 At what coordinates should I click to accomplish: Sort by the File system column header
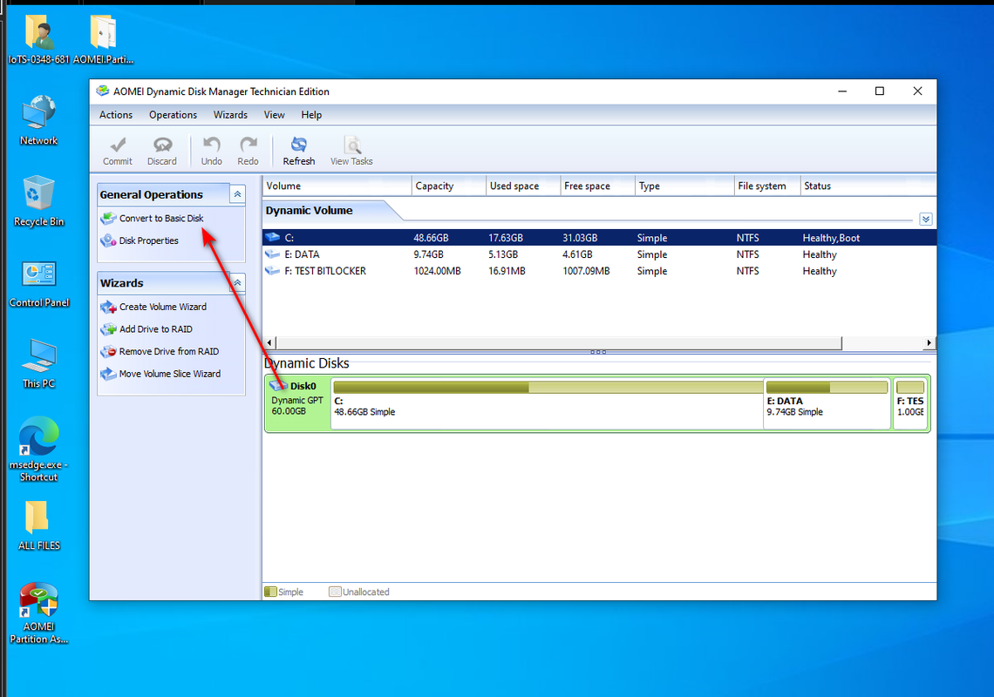click(767, 186)
